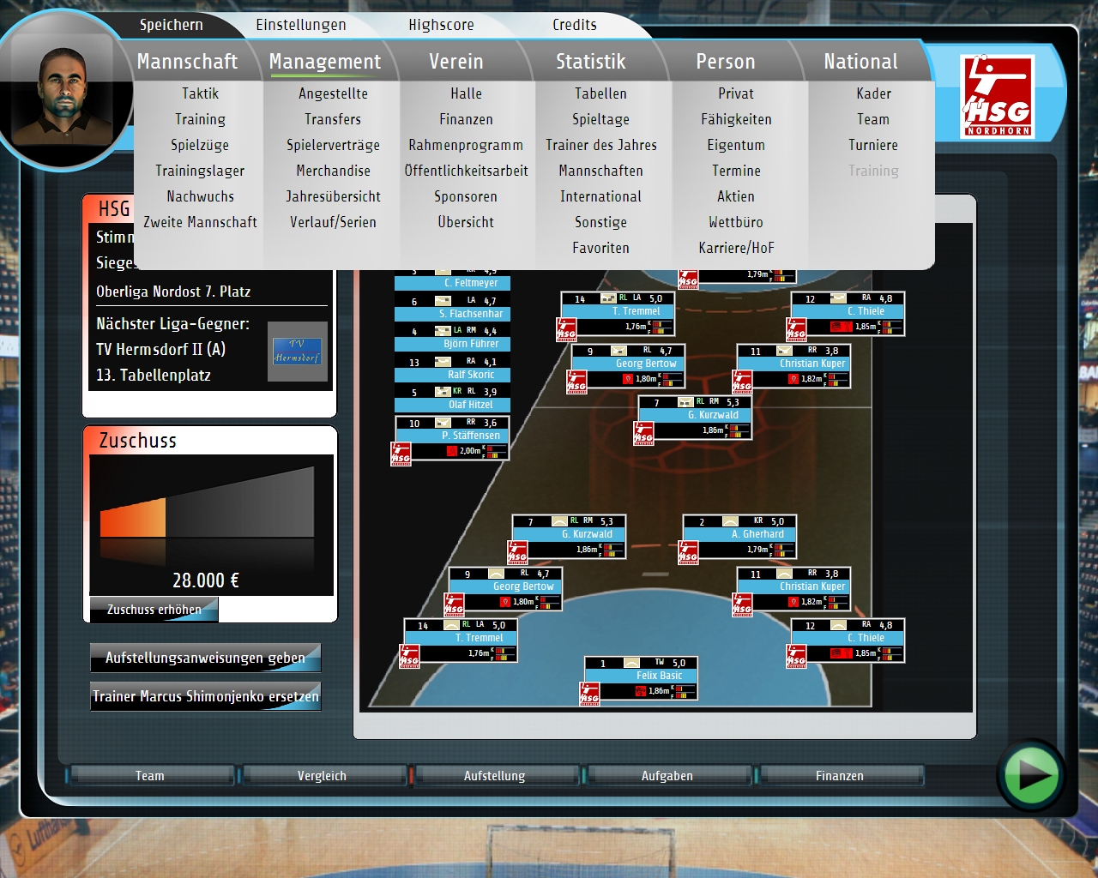
Task: Click the mood icon on Christian Kuper's card
Action: coord(783,351)
